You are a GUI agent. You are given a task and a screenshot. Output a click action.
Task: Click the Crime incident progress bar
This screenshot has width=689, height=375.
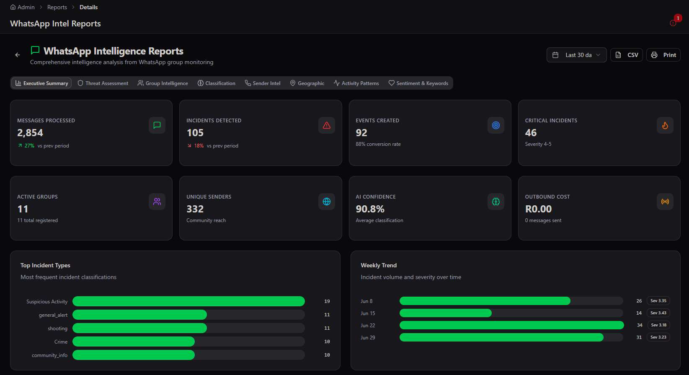[x=188, y=341]
